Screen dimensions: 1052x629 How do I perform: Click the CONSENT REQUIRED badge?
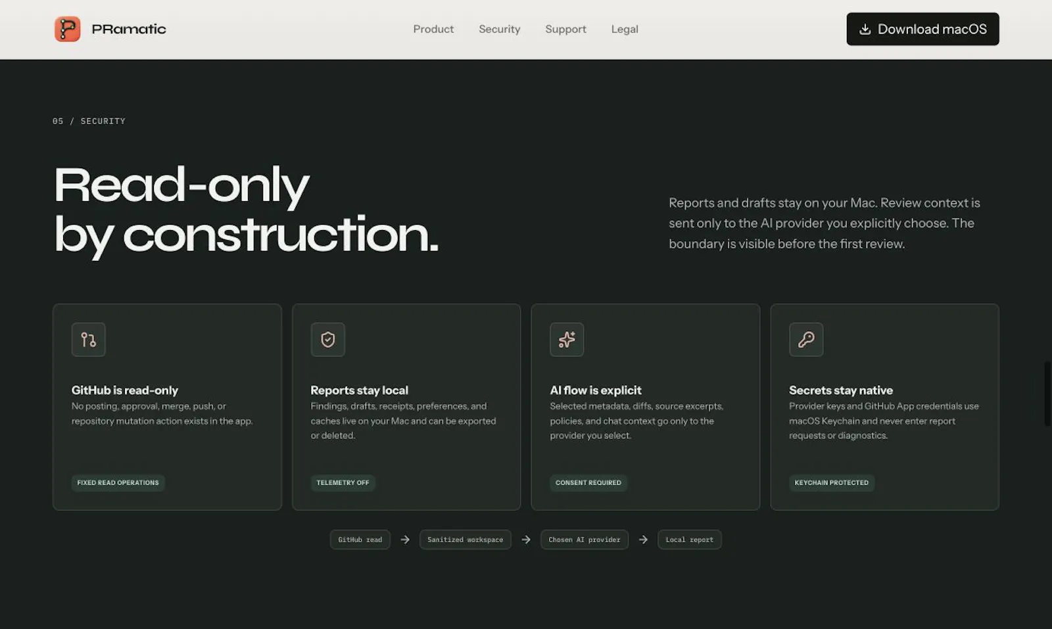click(x=588, y=482)
